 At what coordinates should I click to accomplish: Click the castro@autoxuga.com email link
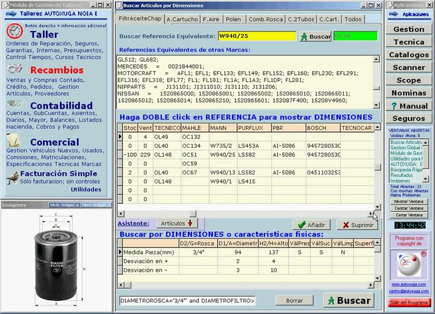pyautogui.click(x=409, y=291)
